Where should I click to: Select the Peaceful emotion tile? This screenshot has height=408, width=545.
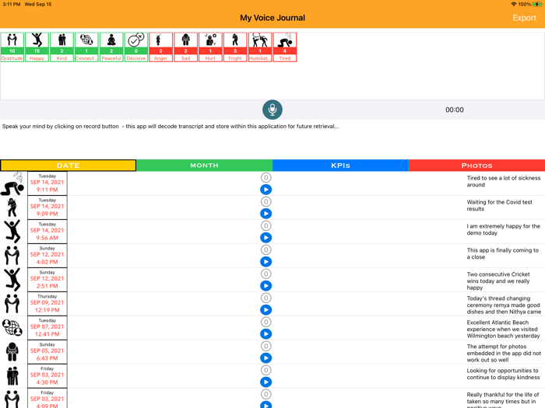point(111,47)
